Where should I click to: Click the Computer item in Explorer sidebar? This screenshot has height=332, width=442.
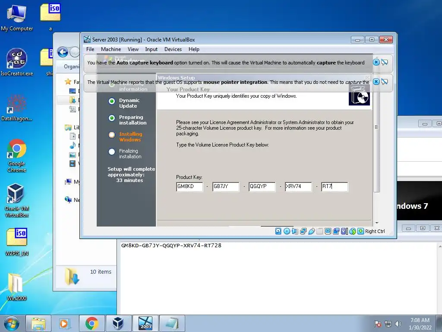(x=73, y=182)
